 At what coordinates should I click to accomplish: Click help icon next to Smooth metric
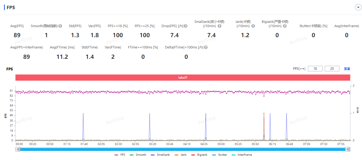click(60, 26)
